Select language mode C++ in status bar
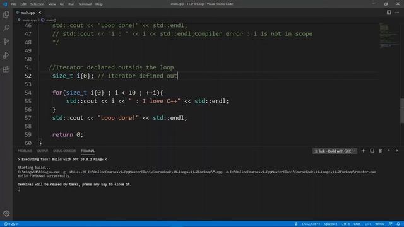 (x=367, y=224)
